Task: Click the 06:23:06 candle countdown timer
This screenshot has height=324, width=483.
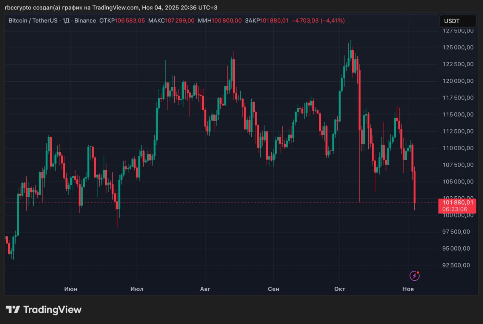Action: coord(457,209)
